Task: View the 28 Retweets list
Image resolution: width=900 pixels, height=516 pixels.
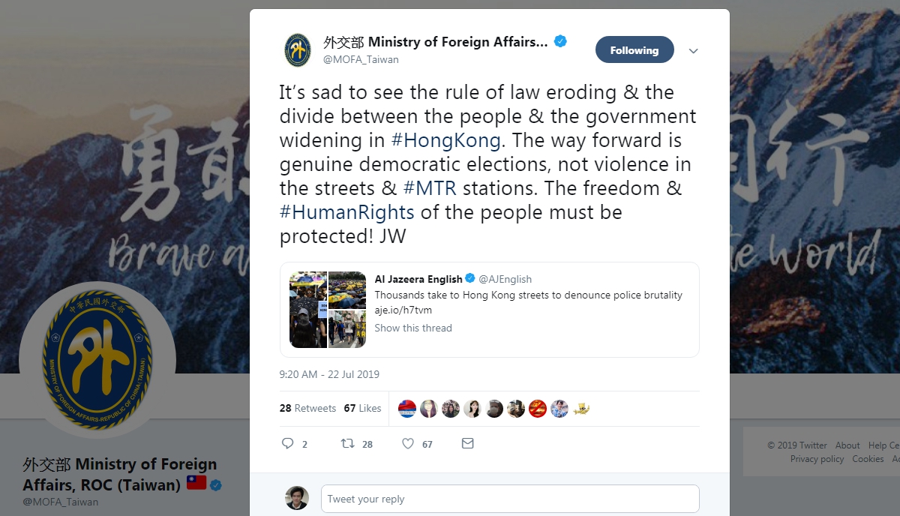Action: [x=307, y=409]
